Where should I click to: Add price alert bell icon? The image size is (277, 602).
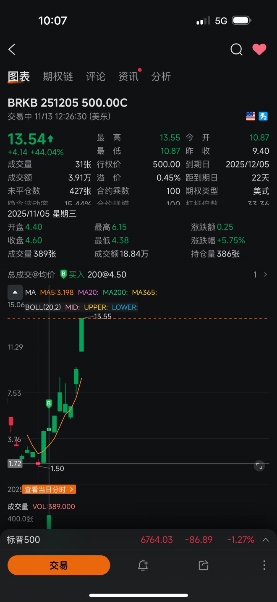(x=143, y=565)
